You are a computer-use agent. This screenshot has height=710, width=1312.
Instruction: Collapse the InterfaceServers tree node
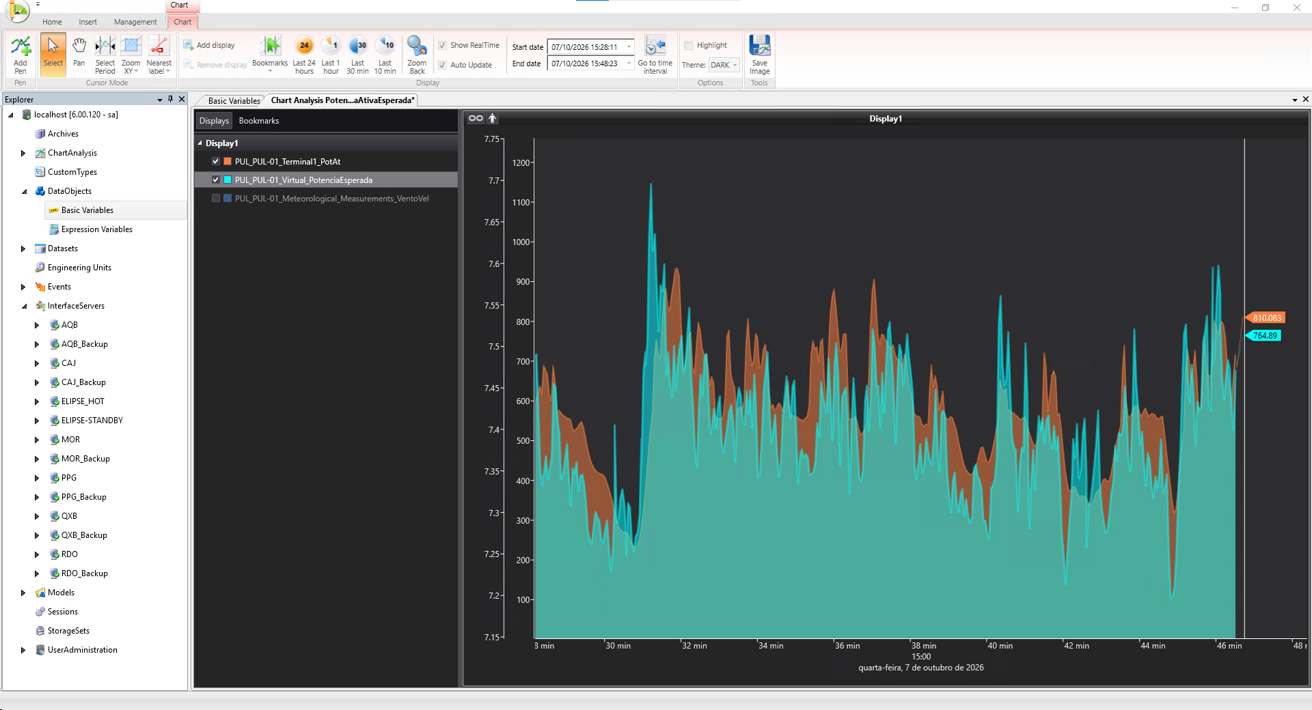pos(23,306)
